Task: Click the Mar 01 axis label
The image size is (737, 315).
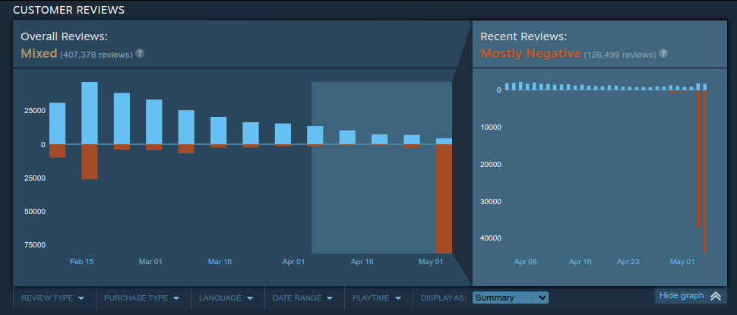Action: pyautogui.click(x=150, y=261)
